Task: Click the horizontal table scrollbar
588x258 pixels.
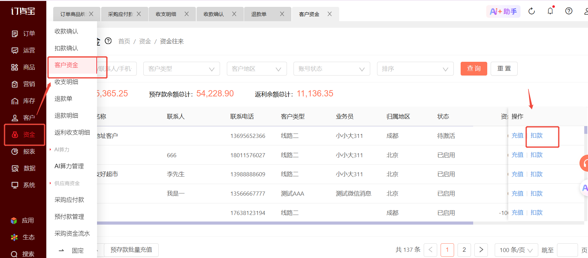Action: (285, 223)
